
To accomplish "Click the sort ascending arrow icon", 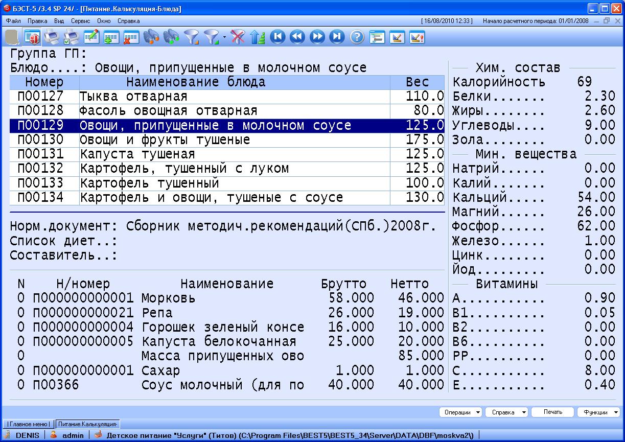I will pyautogui.click(x=258, y=37).
